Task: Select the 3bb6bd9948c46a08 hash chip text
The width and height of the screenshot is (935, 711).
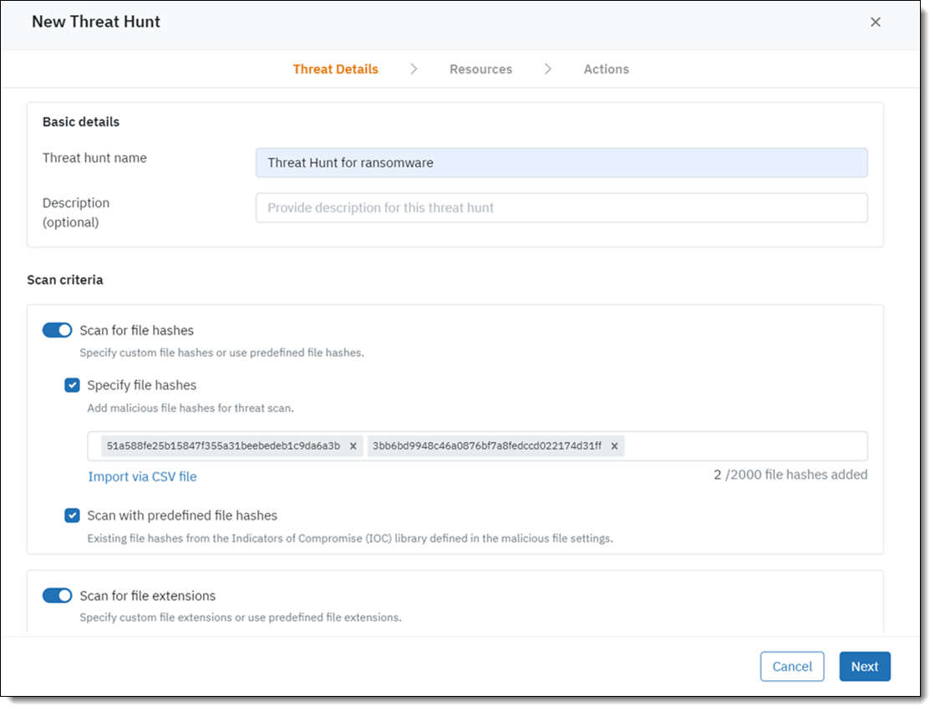Action: pos(486,446)
